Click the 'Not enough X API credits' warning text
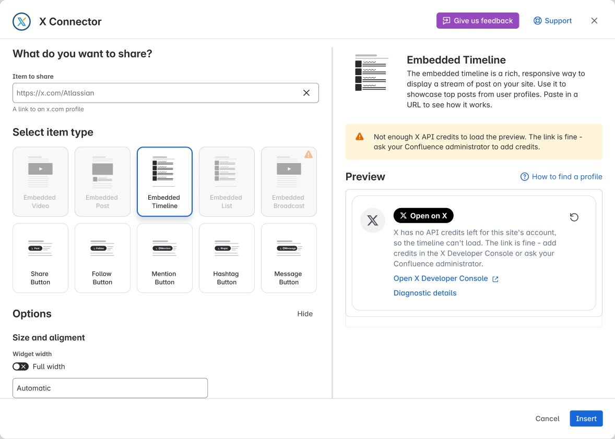Image resolution: width=615 pixels, height=439 pixels. 478,142
